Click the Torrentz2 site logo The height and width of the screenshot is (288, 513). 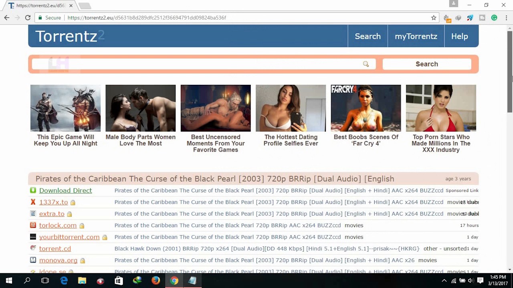pos(70,36)
